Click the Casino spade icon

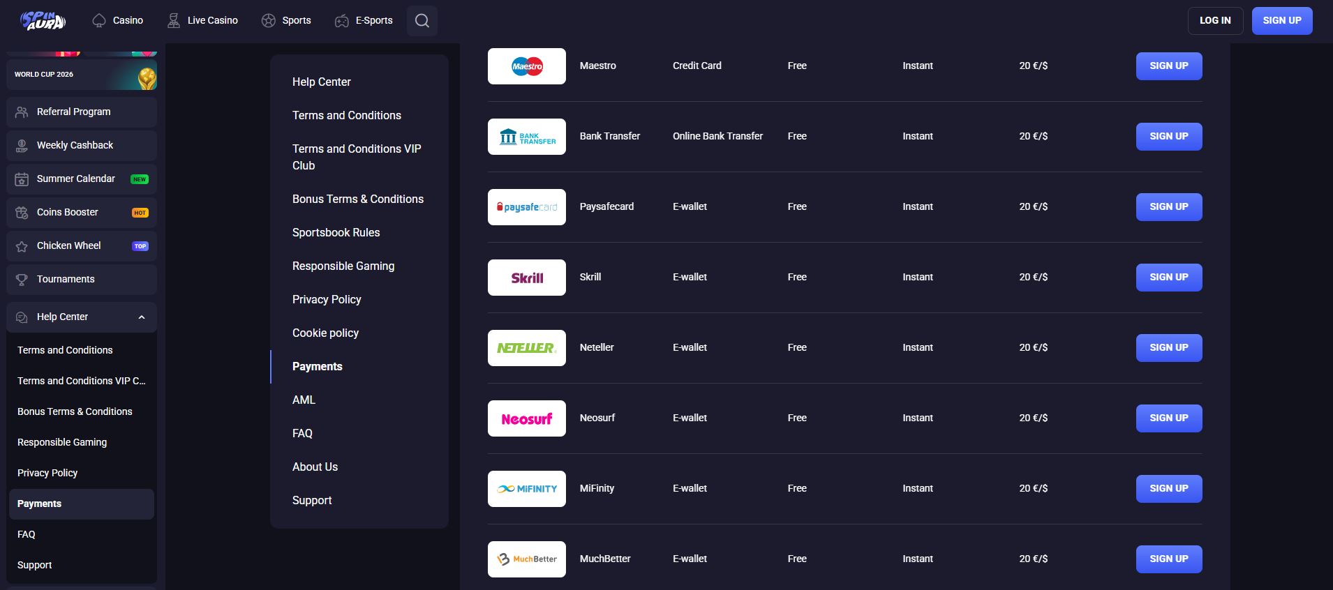99,21
